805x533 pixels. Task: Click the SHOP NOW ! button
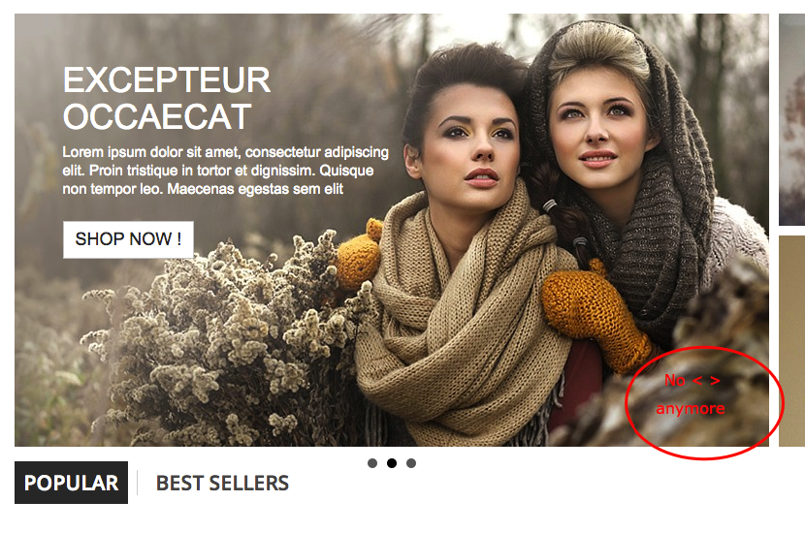coord(128,239)
